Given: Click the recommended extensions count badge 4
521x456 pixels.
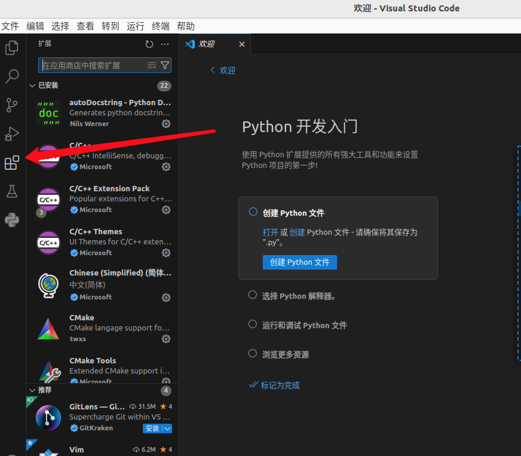Looking at the screenshot, I should (x=166, y=391).
